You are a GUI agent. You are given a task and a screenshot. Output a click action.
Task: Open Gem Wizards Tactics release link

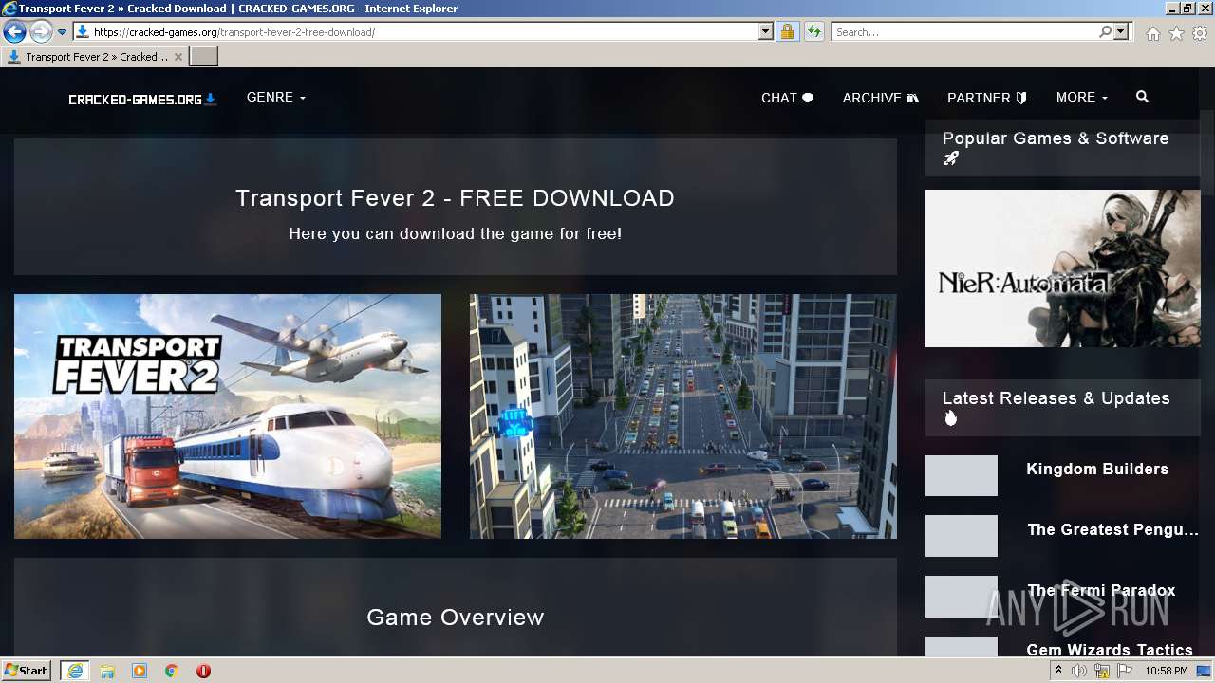(x=1110, y=650)
